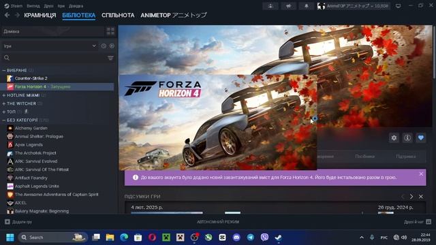This screenshot has height=245, width=436.
Task: Open the game settings gear icon
Action: click(394, 137)
